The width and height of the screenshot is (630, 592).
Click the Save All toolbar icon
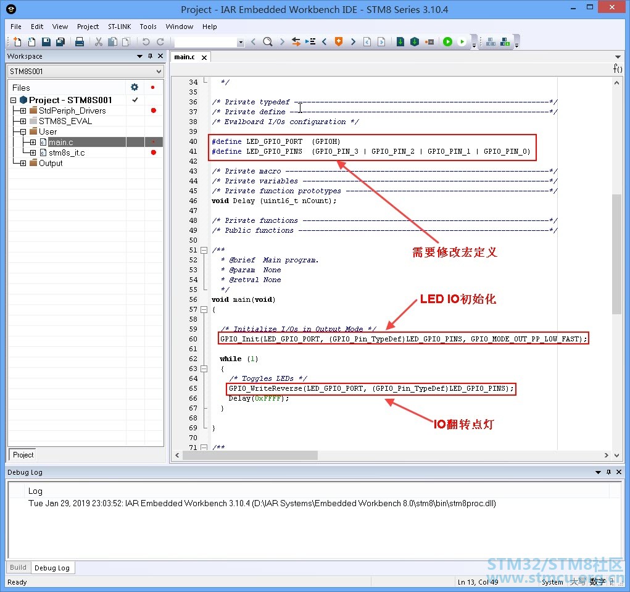pos(60,42)
